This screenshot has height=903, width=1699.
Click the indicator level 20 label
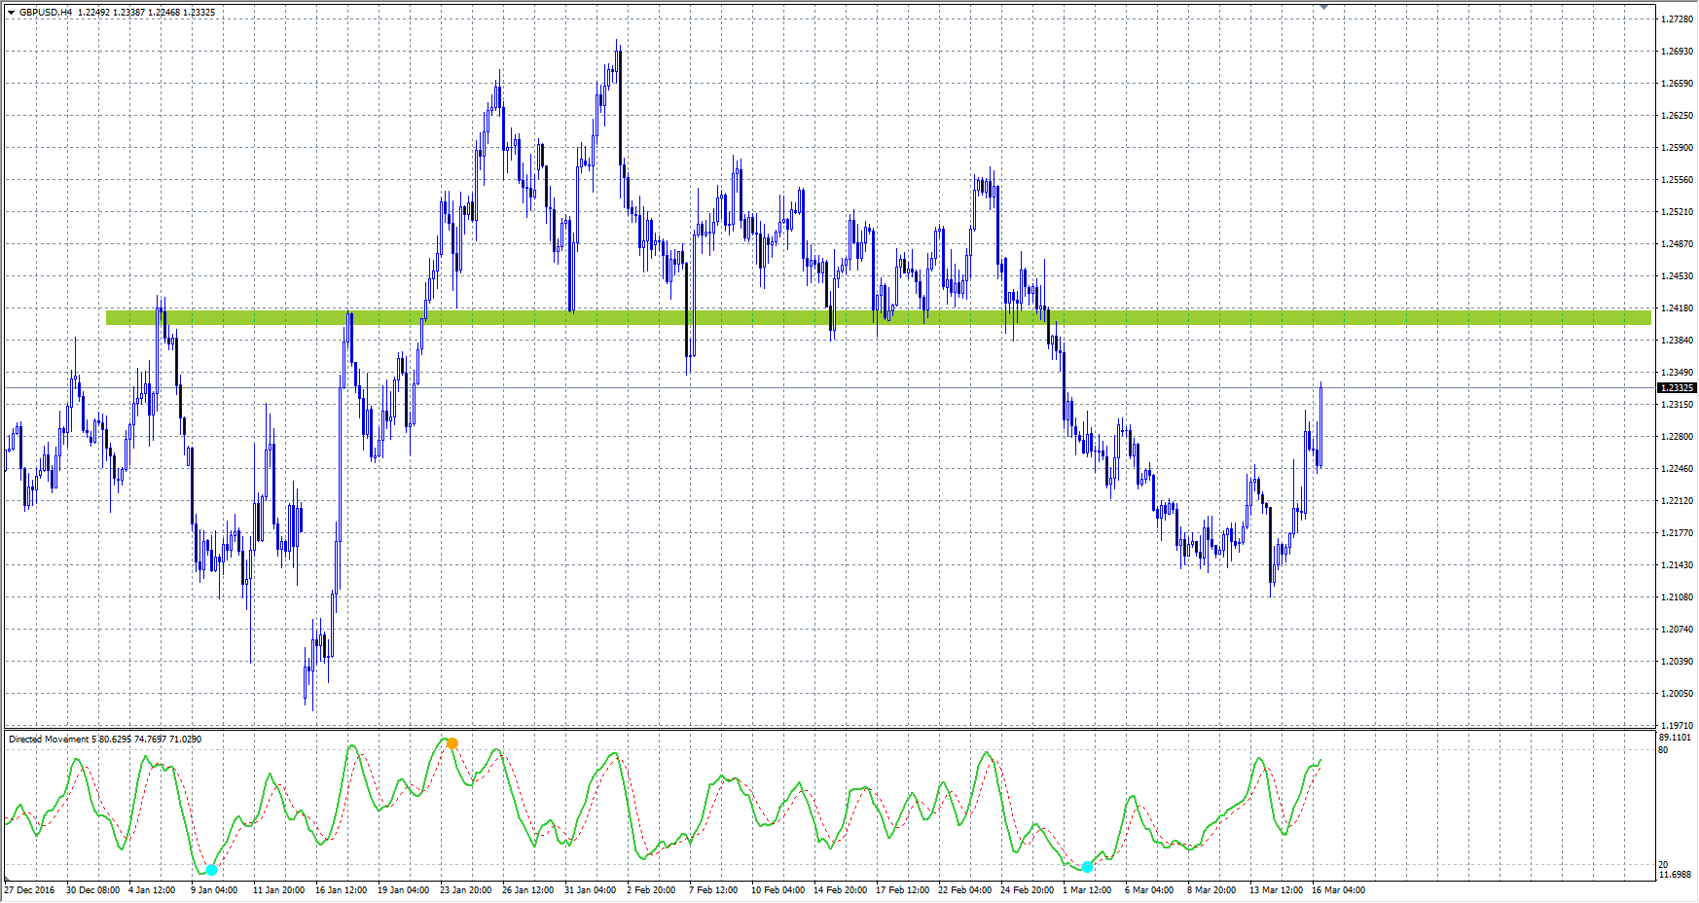pos(1663,865)
